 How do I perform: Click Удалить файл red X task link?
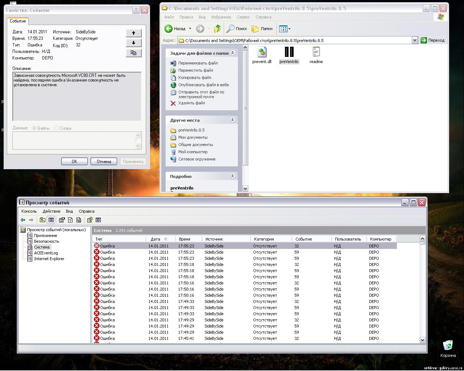click(x=188, y=103)
